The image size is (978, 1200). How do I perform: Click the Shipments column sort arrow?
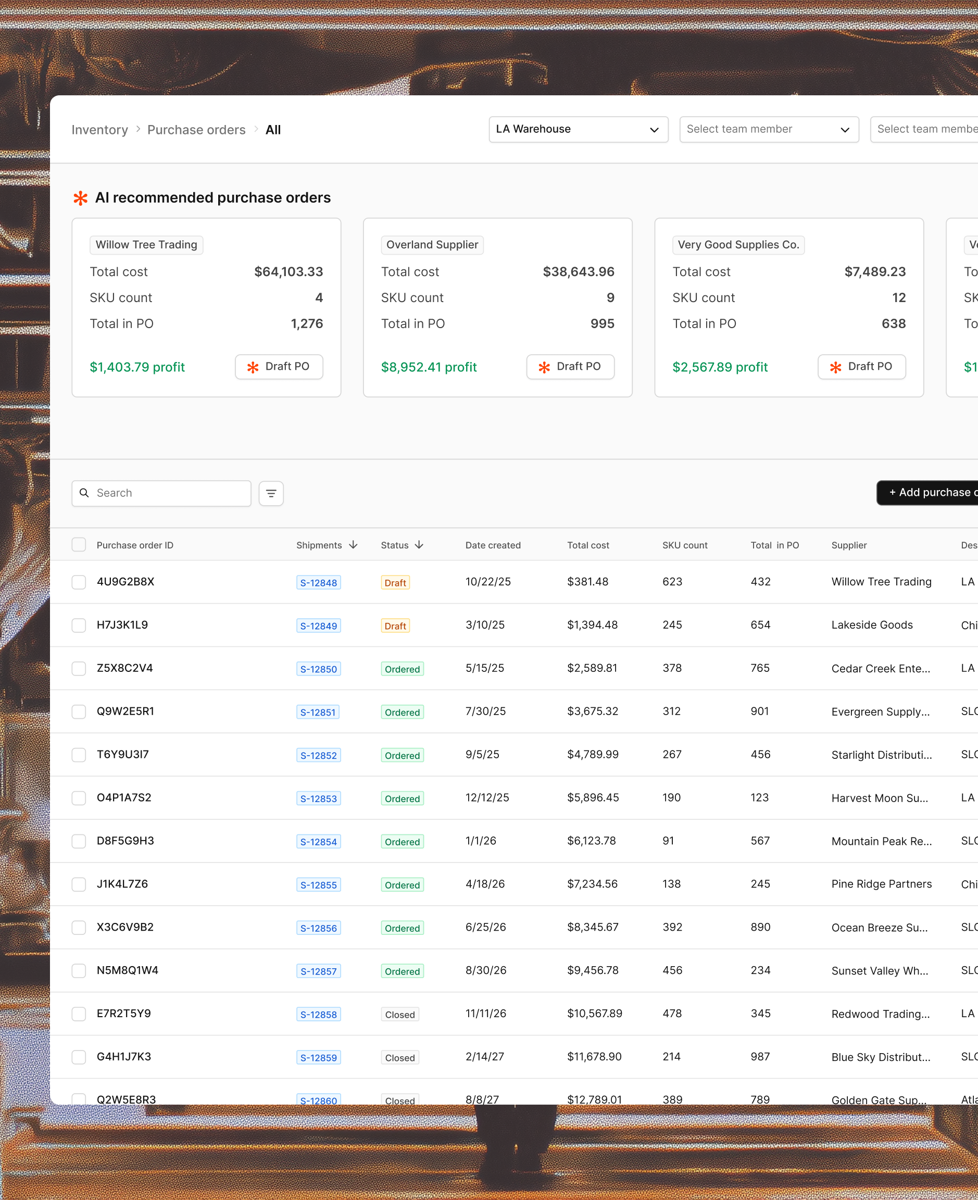(353, 545)
